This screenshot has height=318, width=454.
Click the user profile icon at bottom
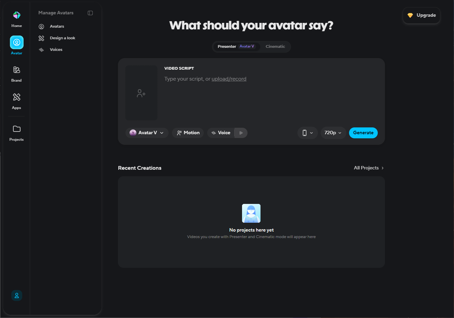click(x=17, y=295)
